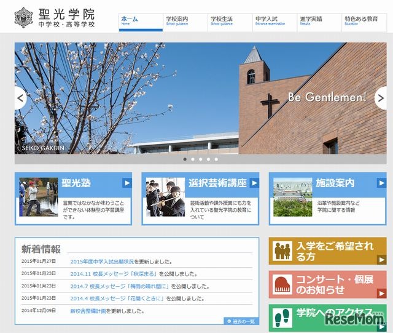Select the first carousel dot
Screen dimensions: 393x333
point(185,159)
